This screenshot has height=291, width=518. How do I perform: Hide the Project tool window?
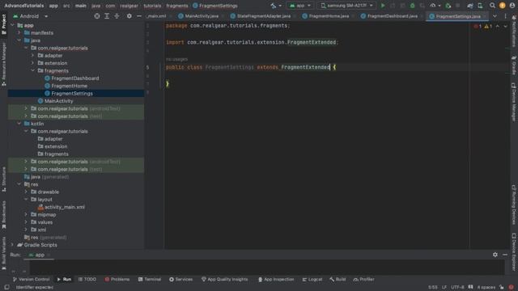pyautogui.click(x=139, y=16)
